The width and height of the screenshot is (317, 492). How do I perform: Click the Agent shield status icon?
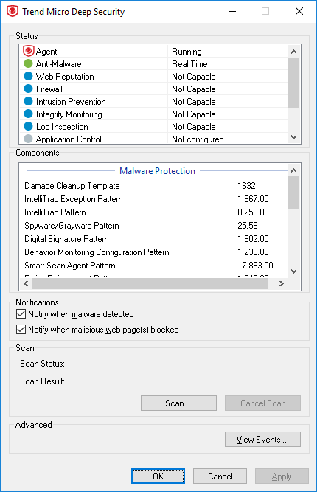click(x=29, y=51)
